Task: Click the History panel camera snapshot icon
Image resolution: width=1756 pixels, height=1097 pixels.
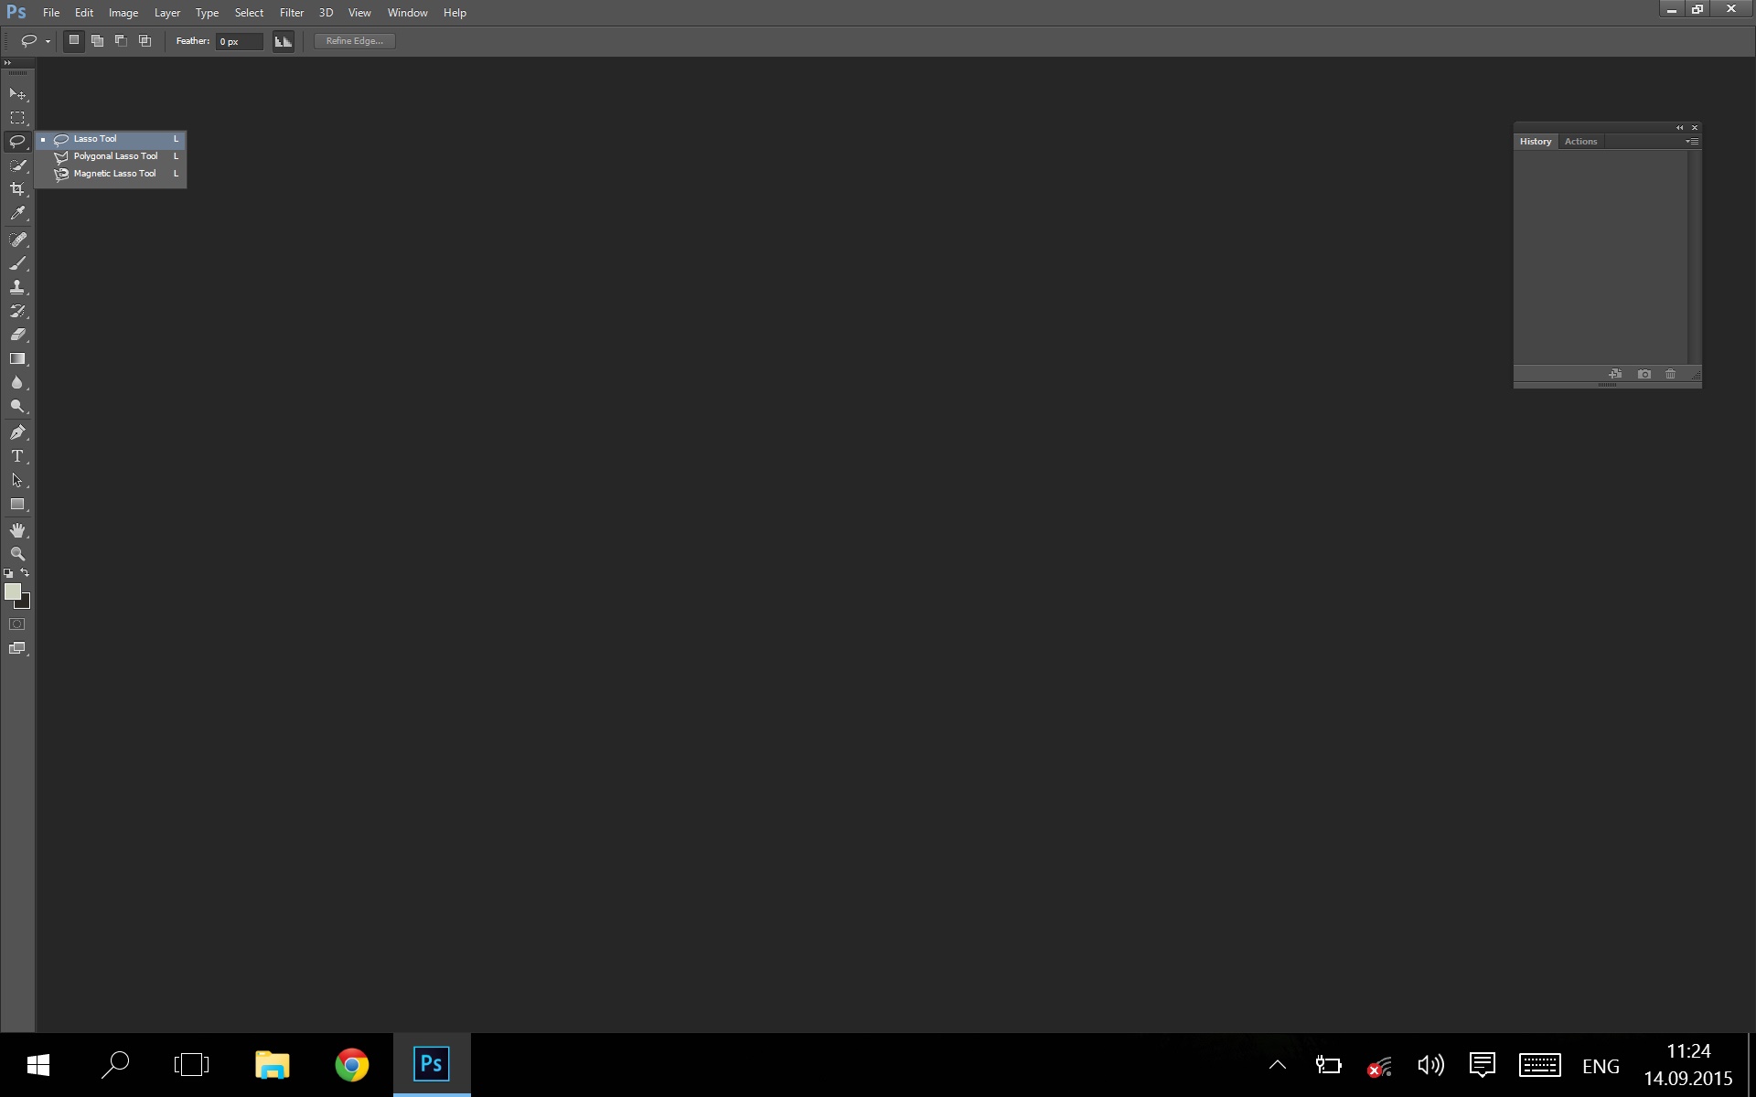Action: click(x=1644, y=374)
